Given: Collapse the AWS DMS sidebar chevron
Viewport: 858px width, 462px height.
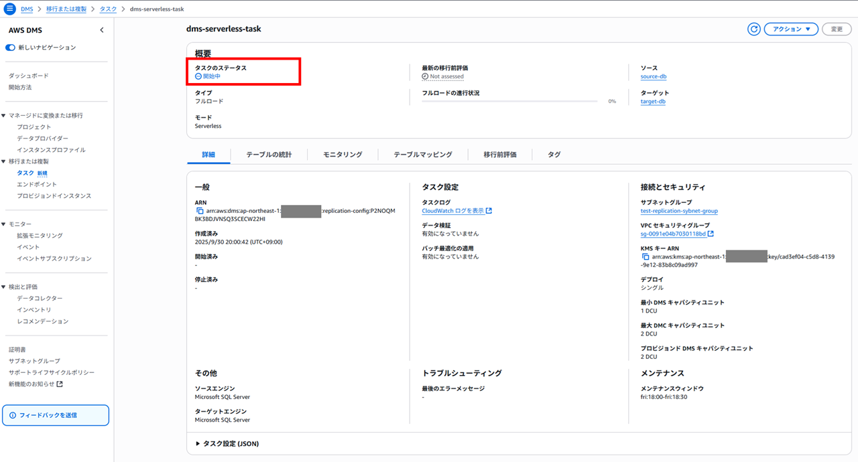Looking at the screenshot, I should pos(102,30).
